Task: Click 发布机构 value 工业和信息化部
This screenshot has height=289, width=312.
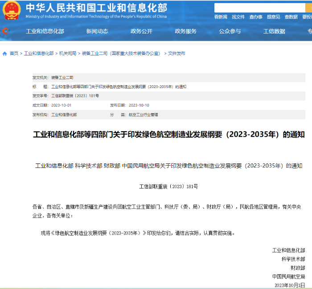Action: pyautogui.click(x=64, y=115)
